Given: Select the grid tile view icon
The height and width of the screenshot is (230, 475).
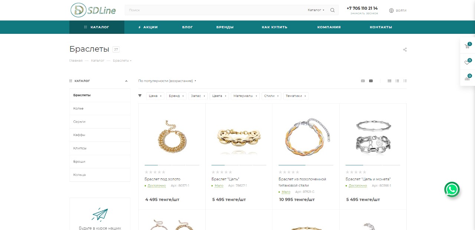Looking at the screenshot, I should [389, 81].
